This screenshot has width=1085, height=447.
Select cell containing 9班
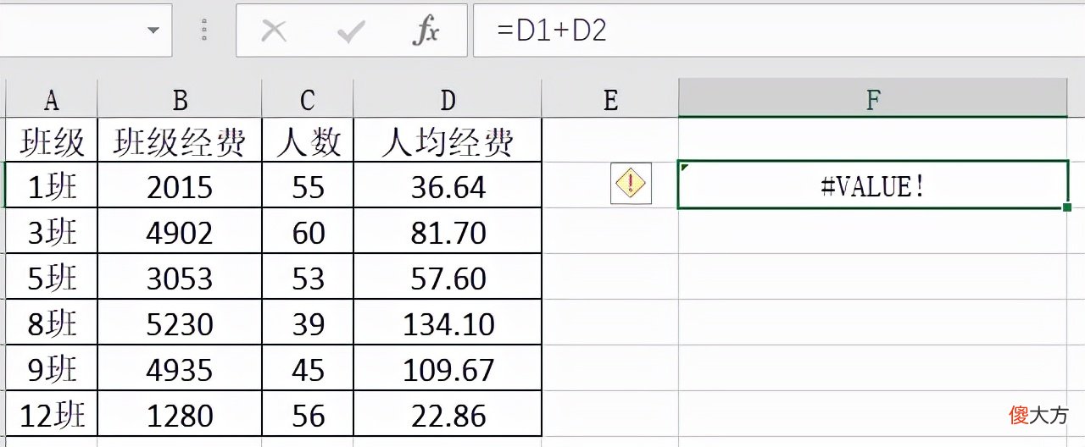point(52,368)
